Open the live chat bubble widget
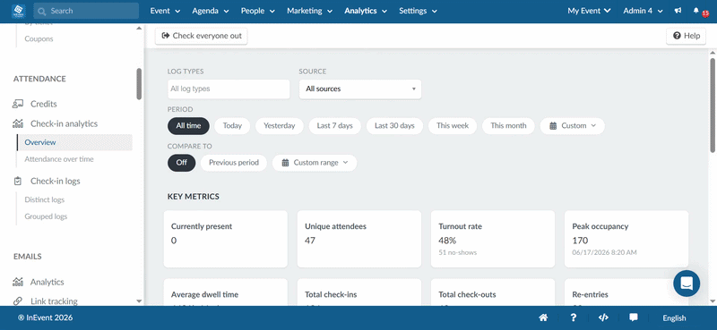 pos(687,283)
